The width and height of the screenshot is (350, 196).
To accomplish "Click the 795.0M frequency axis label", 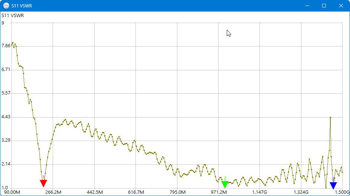I will tap(177, 192).
